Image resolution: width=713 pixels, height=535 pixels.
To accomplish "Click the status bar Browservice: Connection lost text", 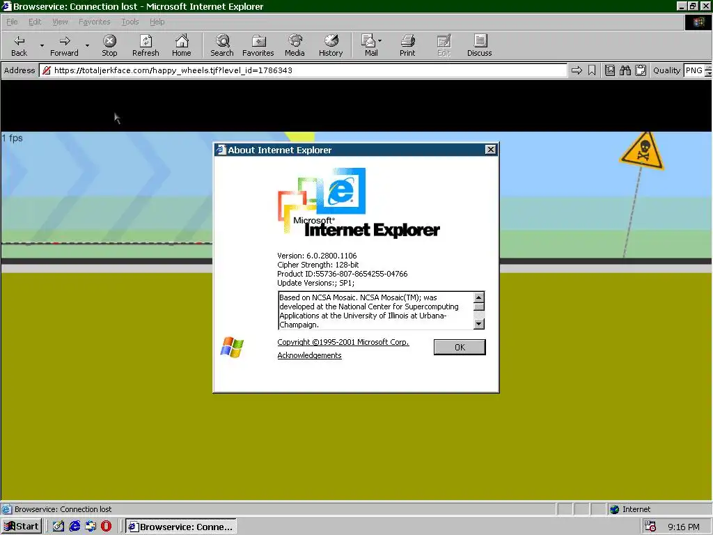I will 63,509.
